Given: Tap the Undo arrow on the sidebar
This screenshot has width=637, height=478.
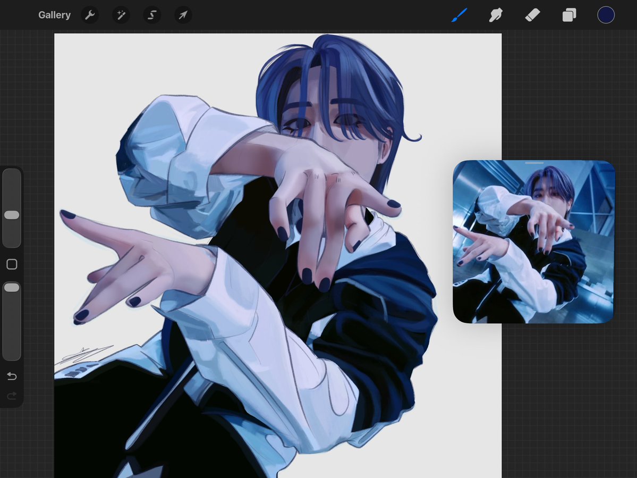Looking at the screenshot, I should pyautogui.click(x=12, y=376).
